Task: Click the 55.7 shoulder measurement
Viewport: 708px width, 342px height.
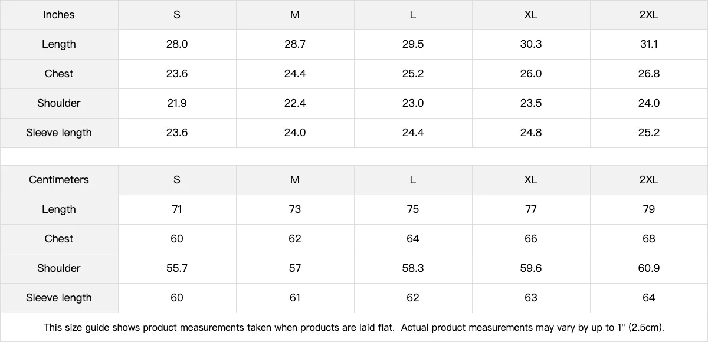Action: (177, 268)
